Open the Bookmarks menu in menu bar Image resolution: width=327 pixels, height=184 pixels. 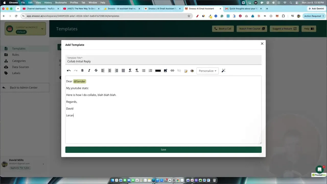61,3
